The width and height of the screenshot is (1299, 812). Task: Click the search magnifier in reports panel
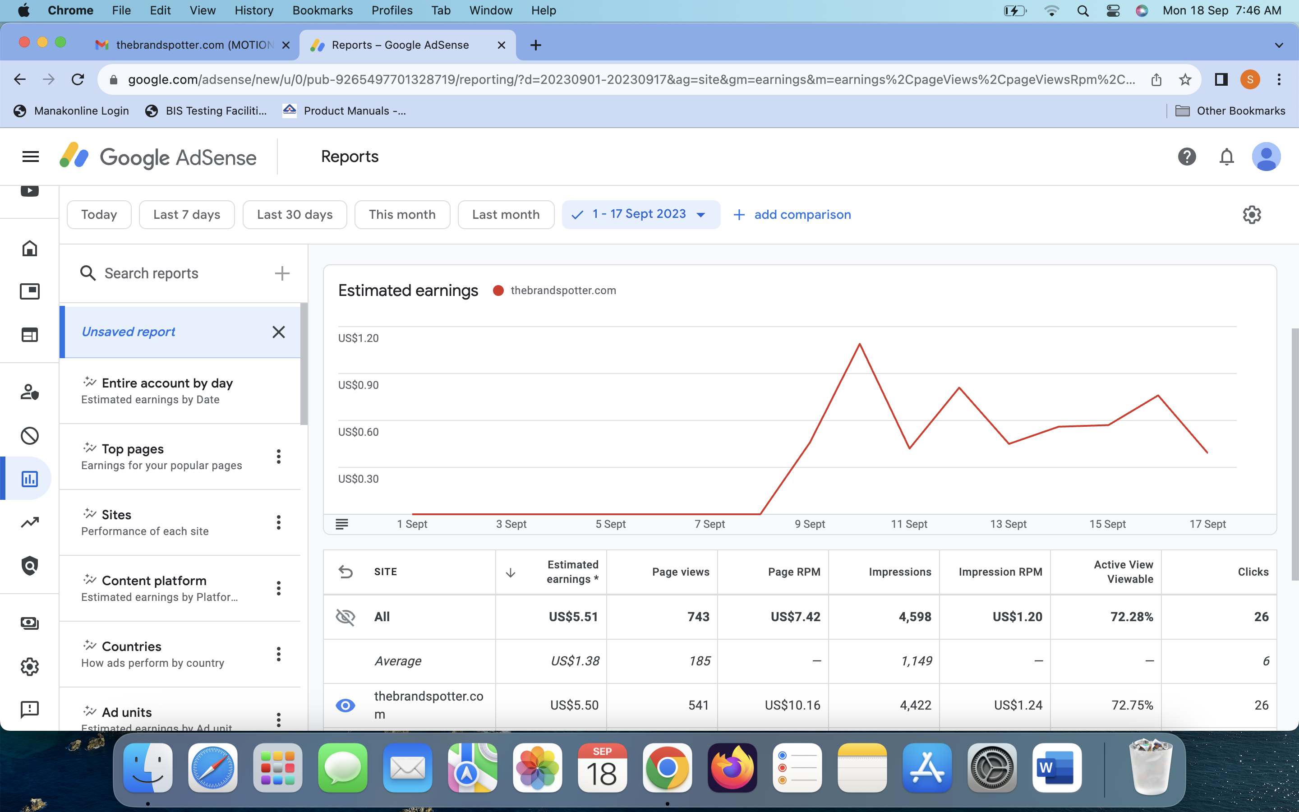point(88,273)
